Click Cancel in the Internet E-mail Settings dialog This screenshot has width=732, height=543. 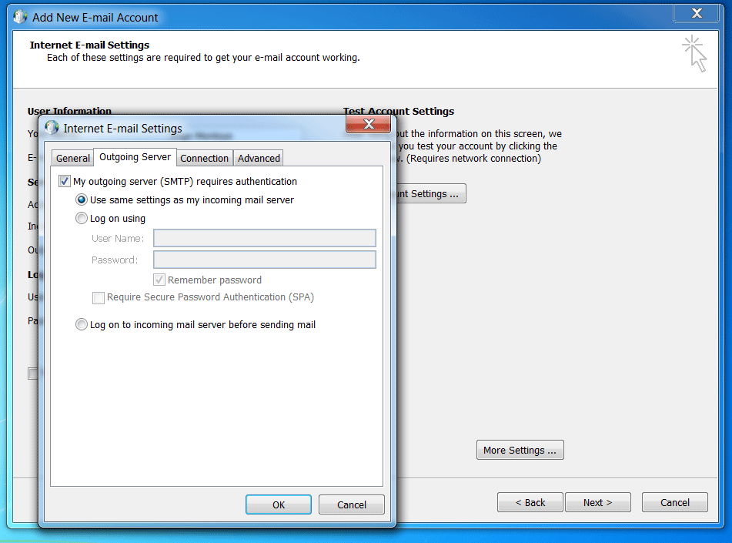[x=352, y=504]
